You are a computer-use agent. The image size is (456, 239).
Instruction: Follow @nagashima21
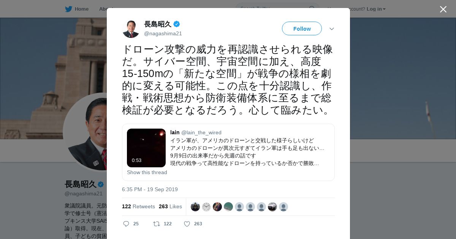[x=302, y=28]
